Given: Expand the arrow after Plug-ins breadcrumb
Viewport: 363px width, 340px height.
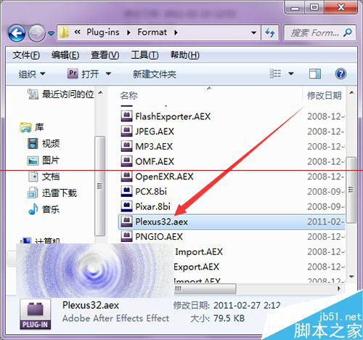Looking at the screenshot, I should pos(129,32).
